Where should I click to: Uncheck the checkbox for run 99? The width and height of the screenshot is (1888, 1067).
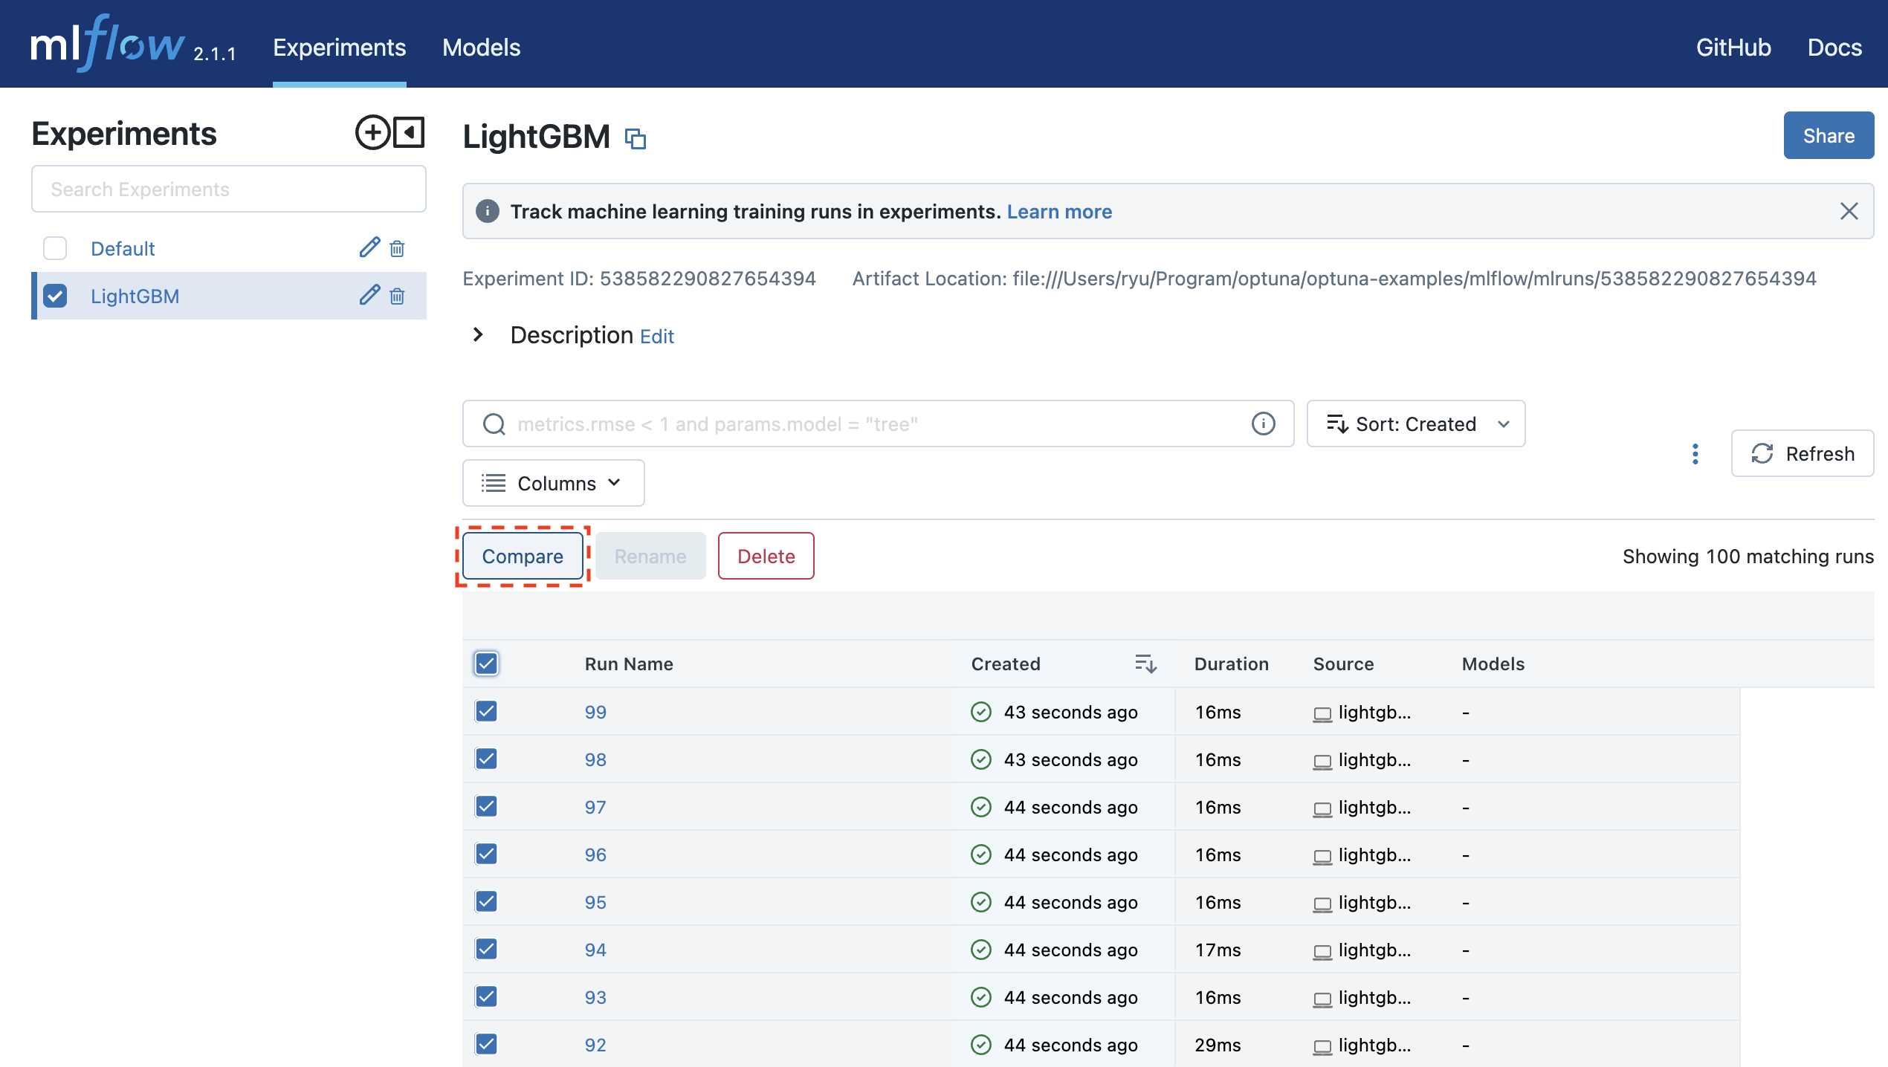(486, 711)
